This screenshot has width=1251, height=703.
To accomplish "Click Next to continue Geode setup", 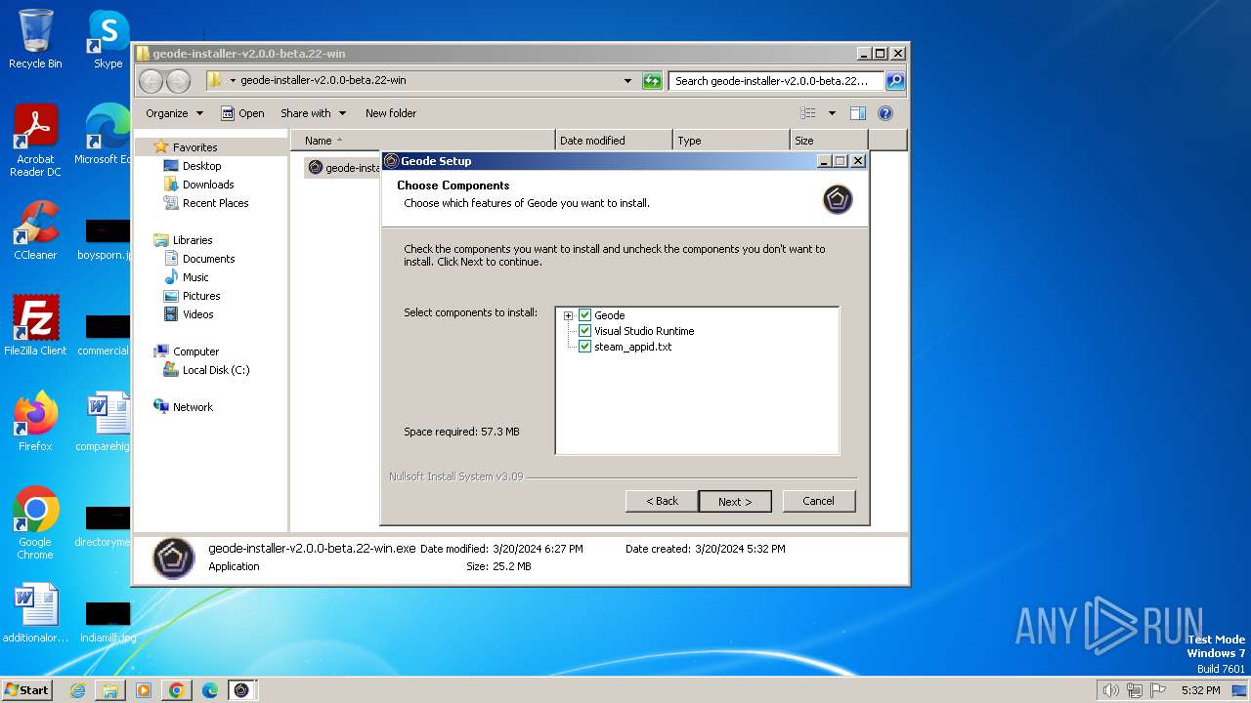I will 735,501.
